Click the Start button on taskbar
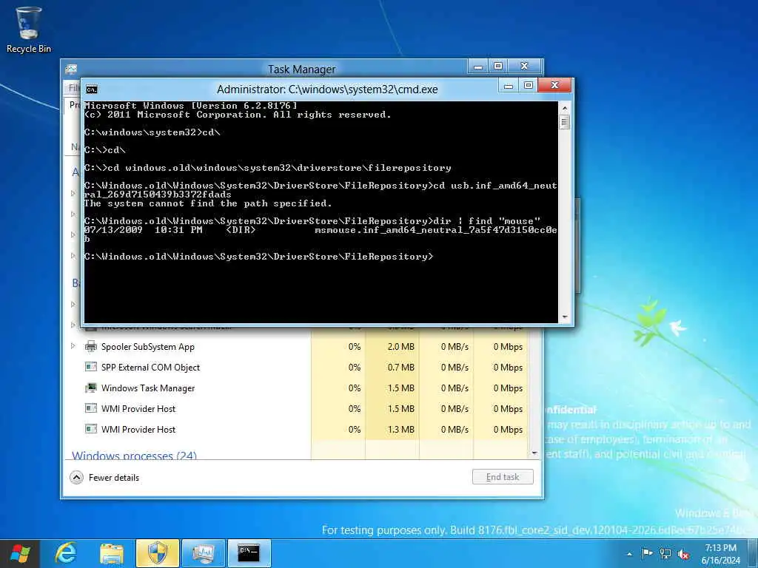This screenshot has height=568, width=758. point(20,553)
